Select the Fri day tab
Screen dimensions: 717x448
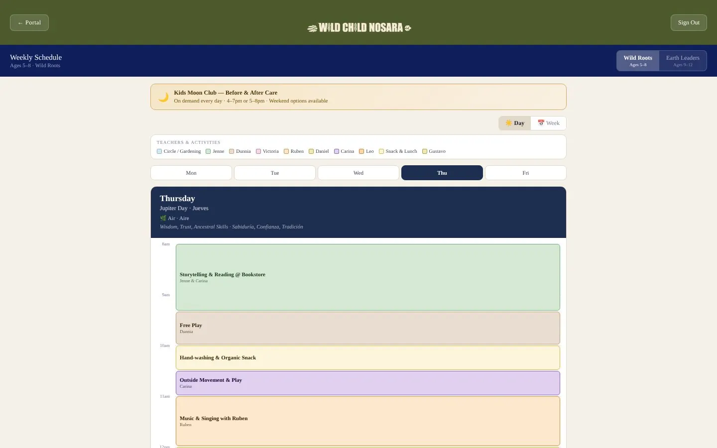click(x=526, y=173)
